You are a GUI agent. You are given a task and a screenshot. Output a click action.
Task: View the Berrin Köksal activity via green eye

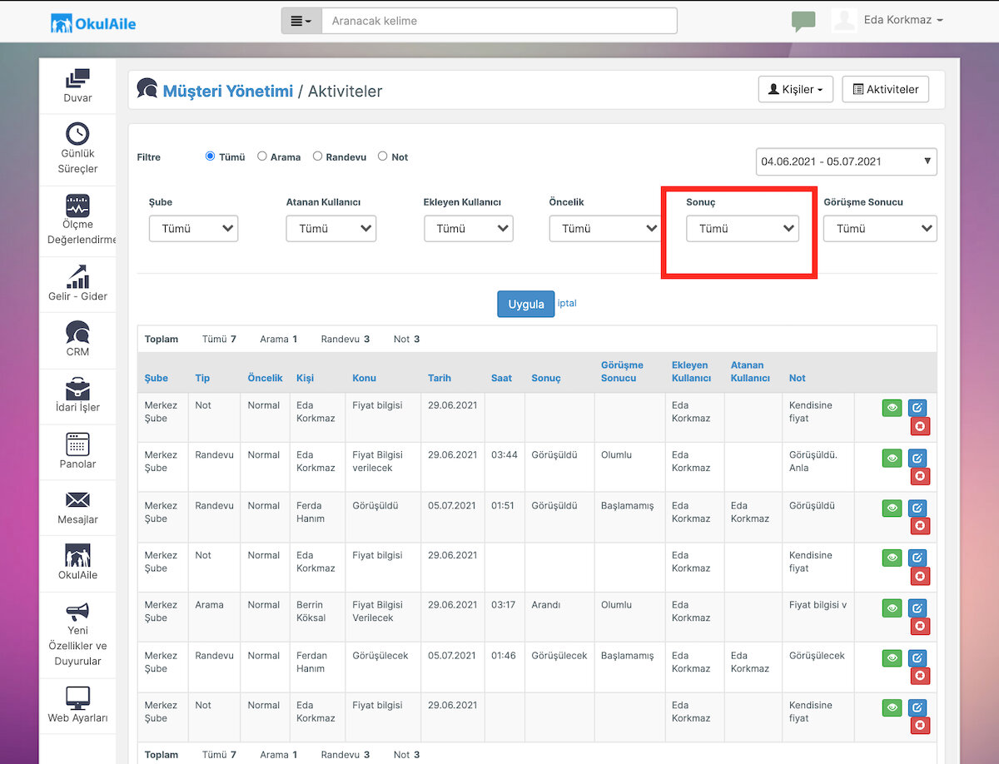[892, 608]
